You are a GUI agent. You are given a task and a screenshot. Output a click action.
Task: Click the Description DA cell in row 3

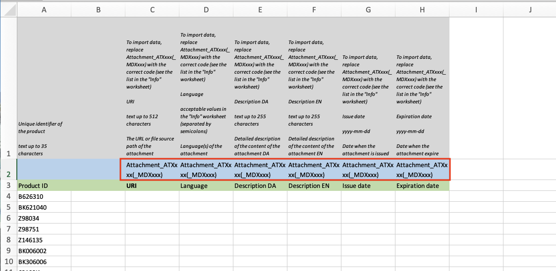pos(260,186)
